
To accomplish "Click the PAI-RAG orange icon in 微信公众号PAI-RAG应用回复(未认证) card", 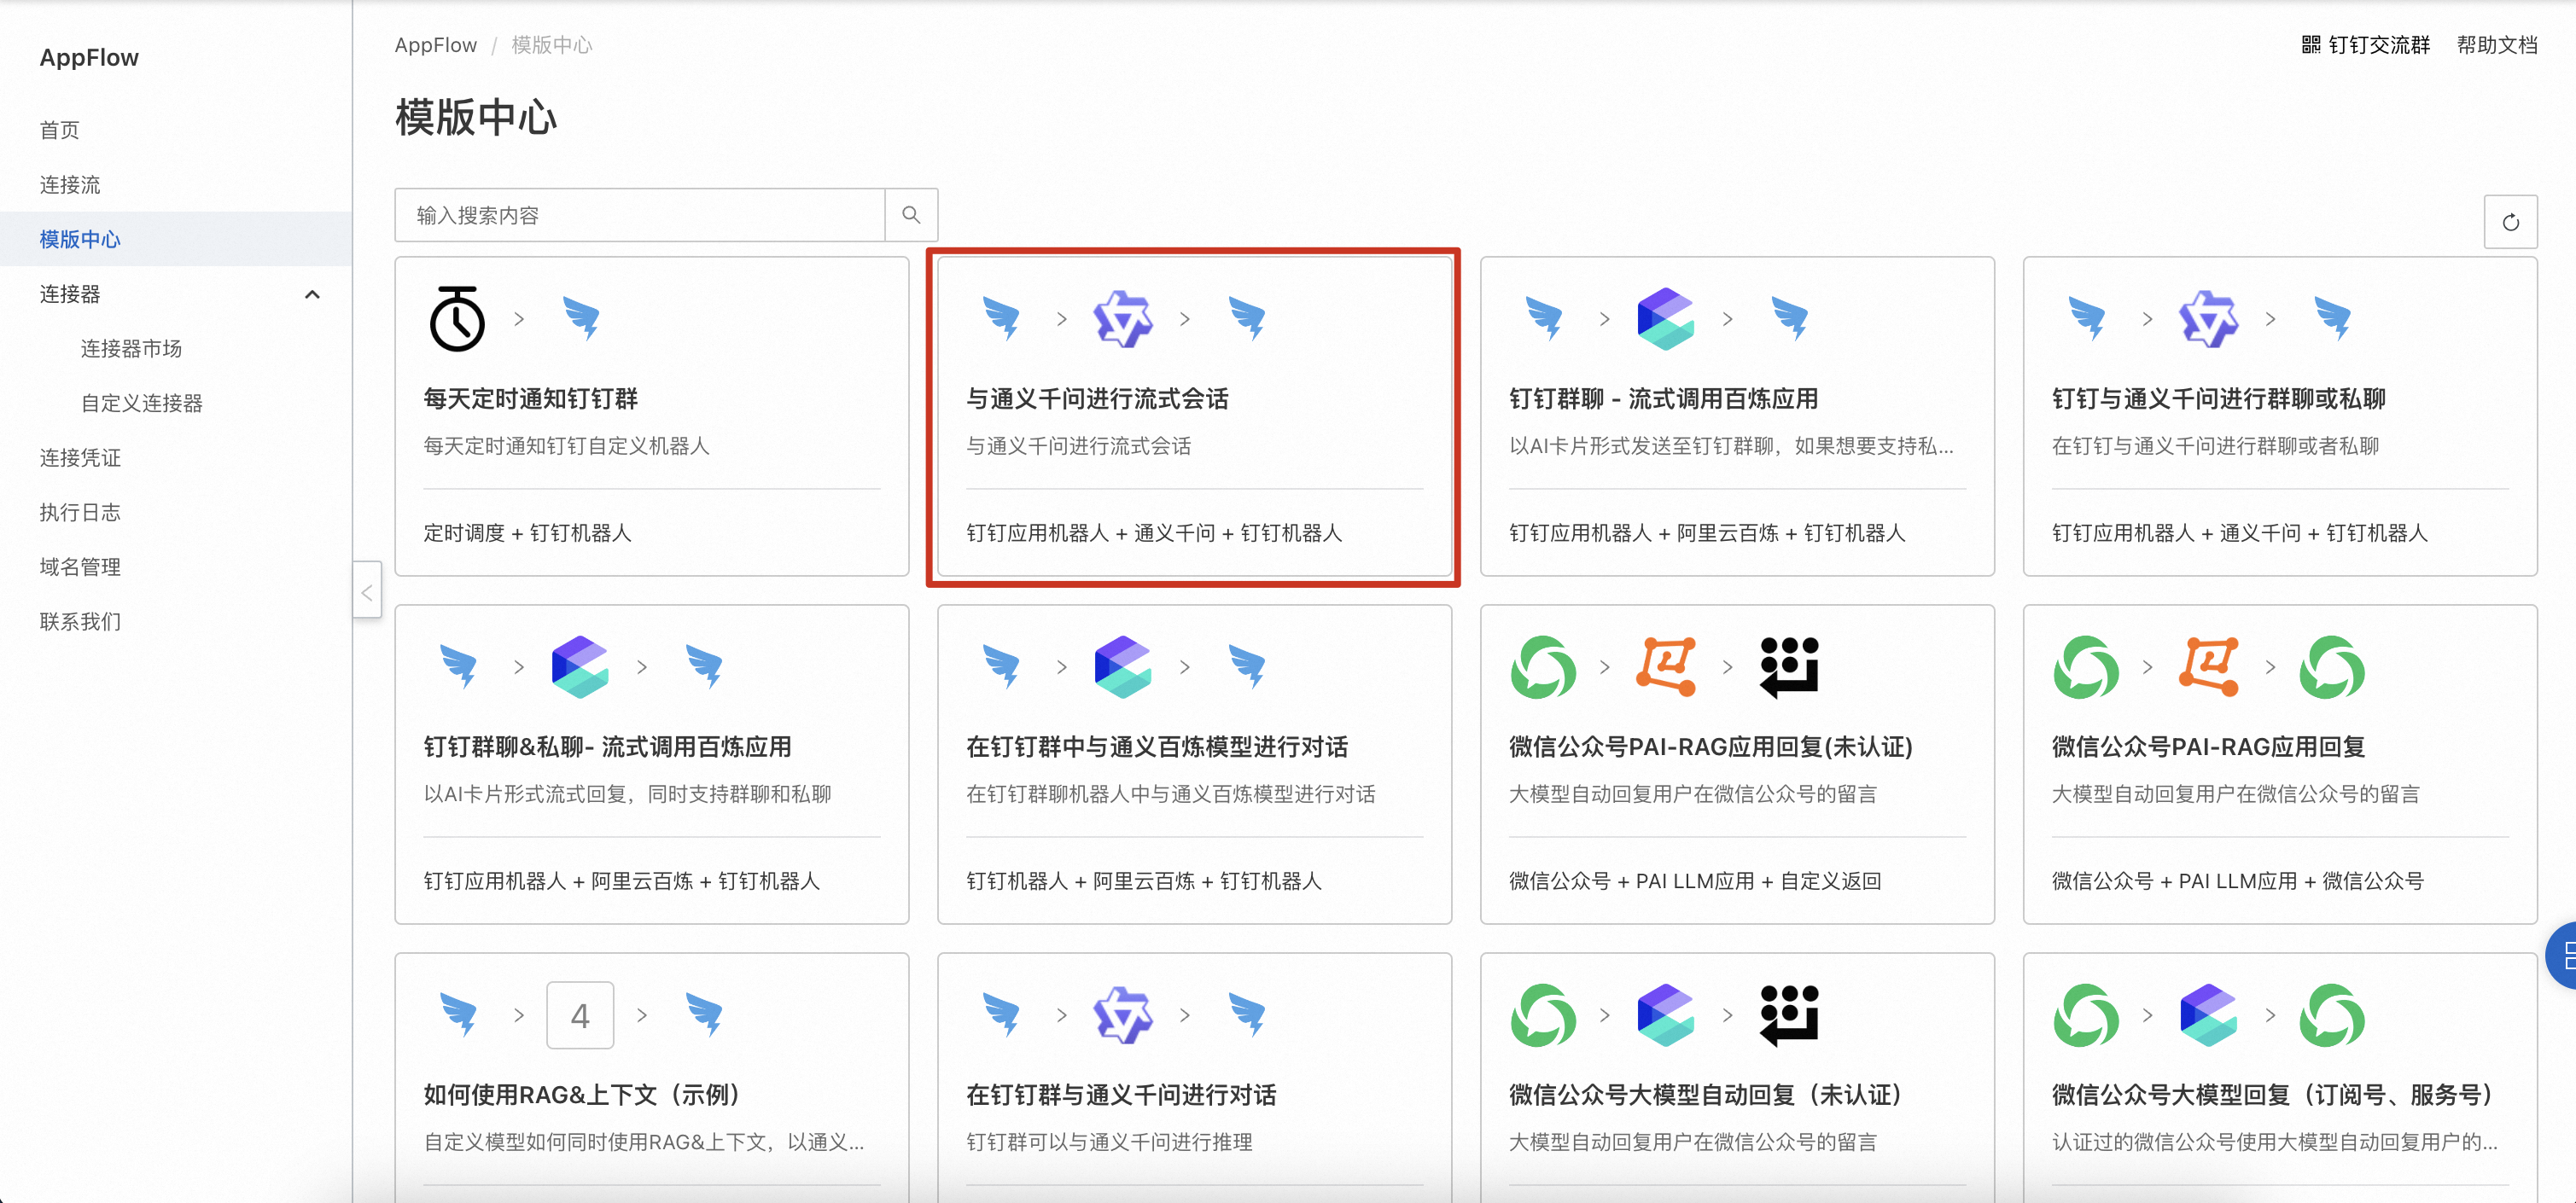I will [x=1665, y=667].
